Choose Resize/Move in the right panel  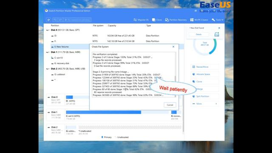[x=205, y=67]
